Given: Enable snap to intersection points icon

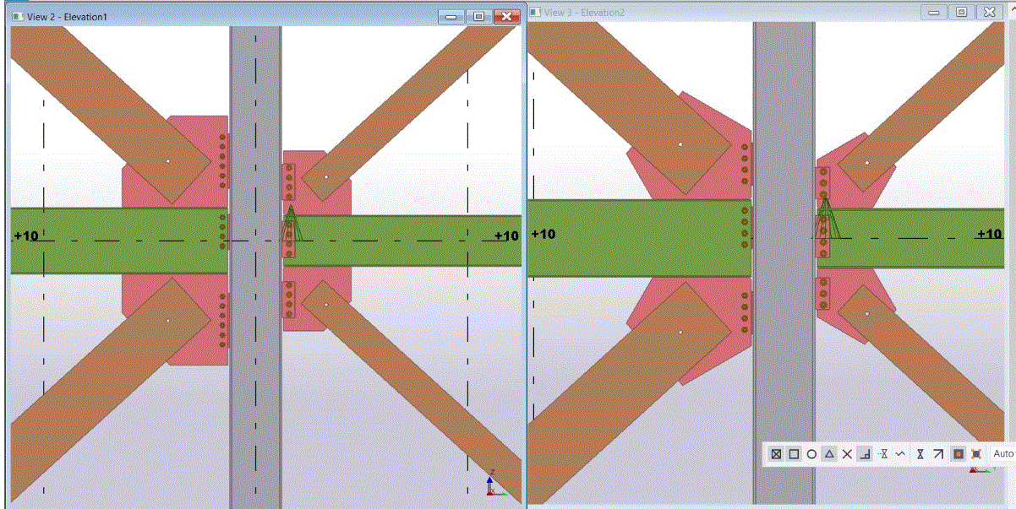Looking at the screenshot, I should click(846, 455).
